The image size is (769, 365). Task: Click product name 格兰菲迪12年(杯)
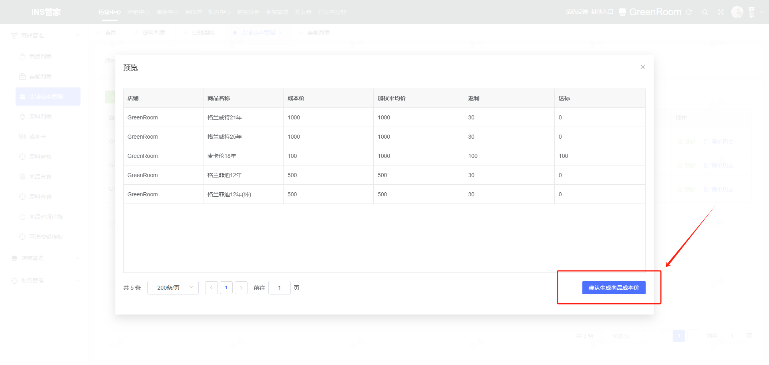click(x=229, y=194)
